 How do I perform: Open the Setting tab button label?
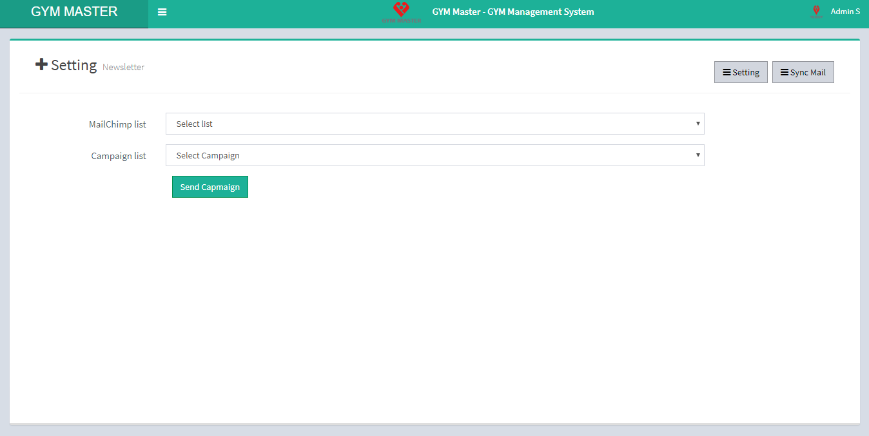coord(746,73)
